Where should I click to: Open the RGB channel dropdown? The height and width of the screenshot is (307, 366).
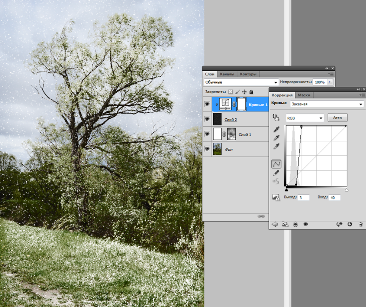point(305,118)
